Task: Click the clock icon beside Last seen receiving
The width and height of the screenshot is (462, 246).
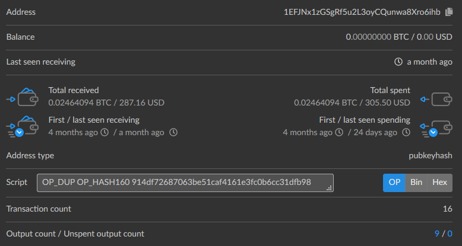Action: pyautogui.click(x=398, y=62)
